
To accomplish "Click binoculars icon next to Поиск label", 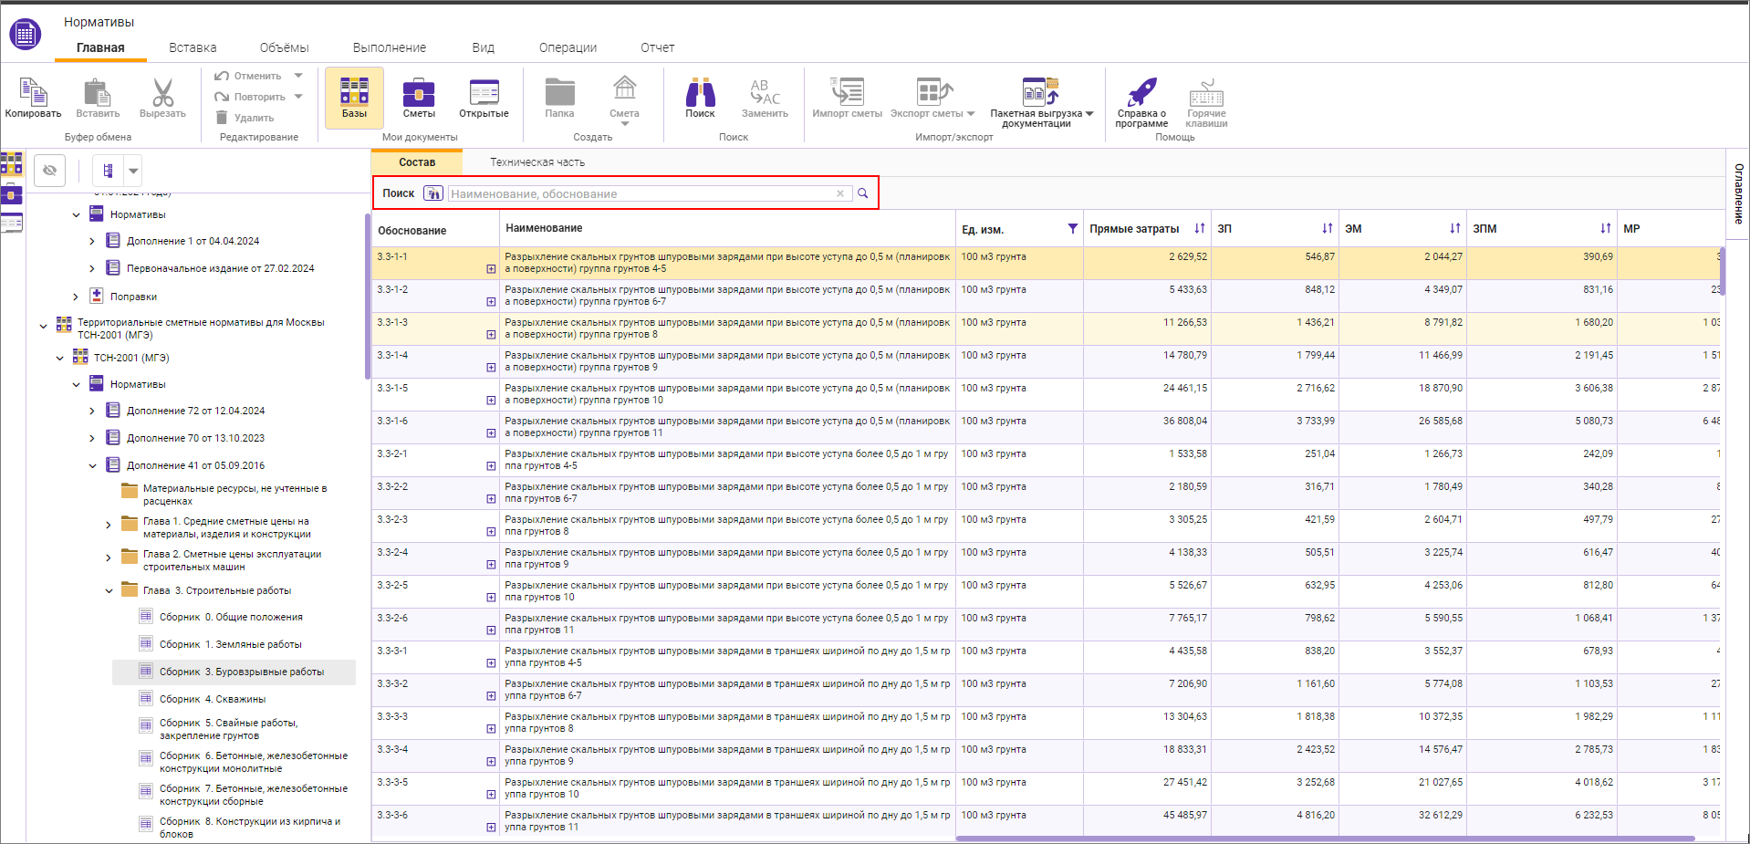I will pos(433,193).
